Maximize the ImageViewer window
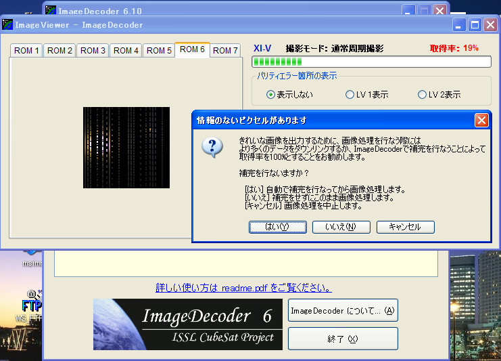 [475, 24]
